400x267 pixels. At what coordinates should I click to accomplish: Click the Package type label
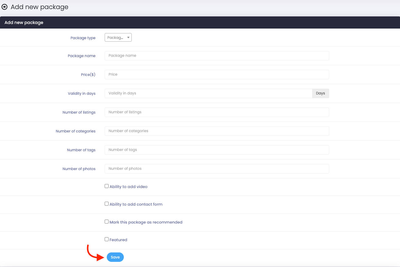(x=83, y=38)
